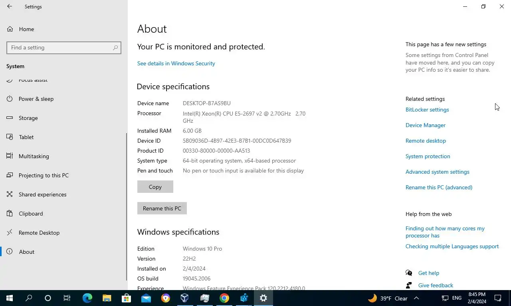Image resolution: width=511 pixels, height=306 pixels.
Task: Open network icon in system tray
Action: [x=445, y=298]
